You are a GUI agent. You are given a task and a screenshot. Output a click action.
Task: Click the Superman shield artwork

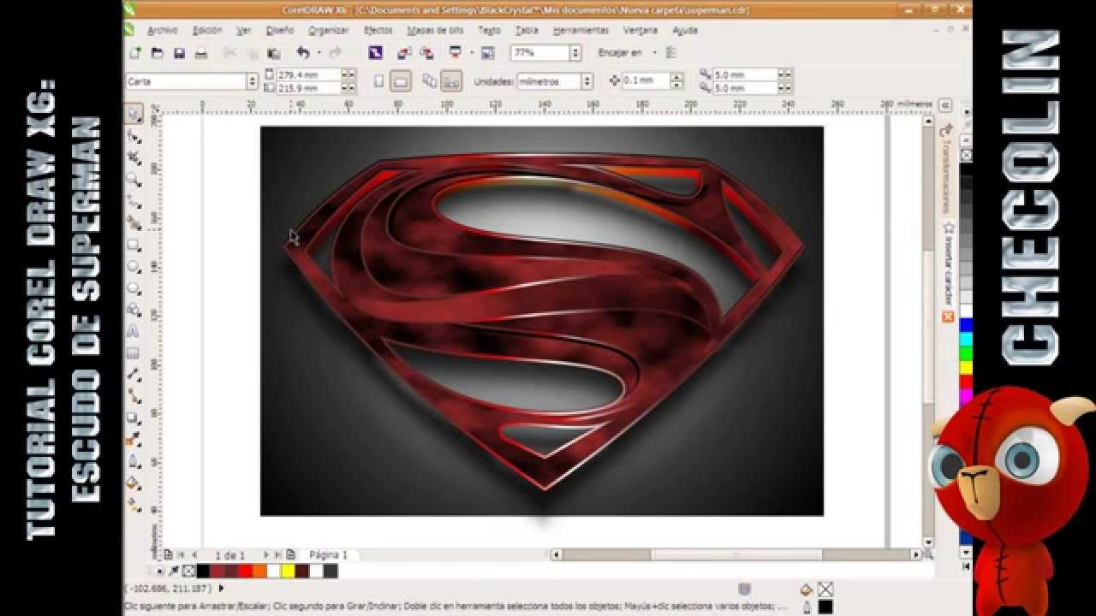(545, 320)
